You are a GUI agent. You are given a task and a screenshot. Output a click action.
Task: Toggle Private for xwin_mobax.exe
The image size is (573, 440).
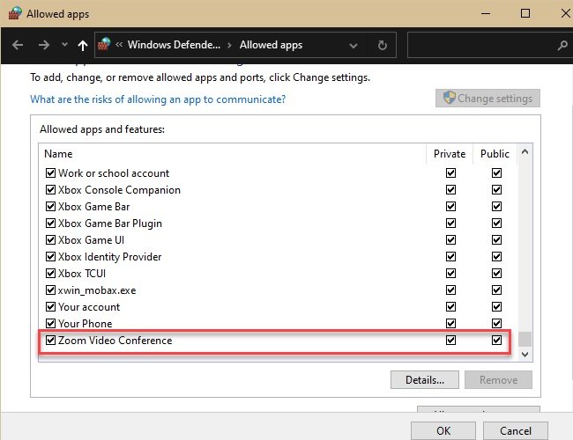(x=450, y=290)
